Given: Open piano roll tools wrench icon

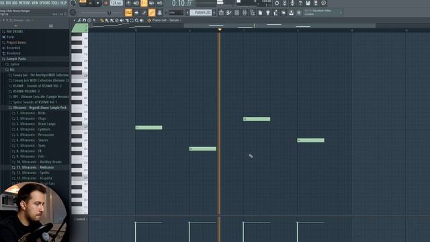Looking at the screenshot, I should (x=79, y=20).
